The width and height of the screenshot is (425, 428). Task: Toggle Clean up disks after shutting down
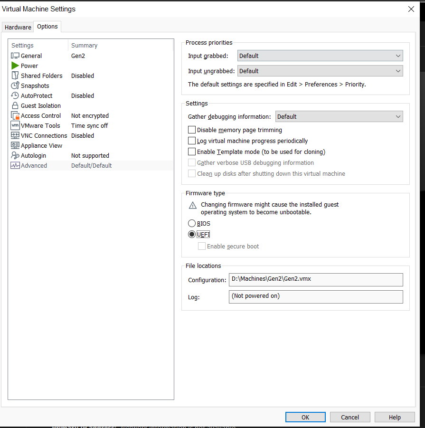point(192,173)
